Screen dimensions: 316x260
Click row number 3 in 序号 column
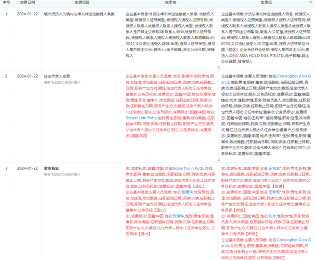[x=6, y=168]
